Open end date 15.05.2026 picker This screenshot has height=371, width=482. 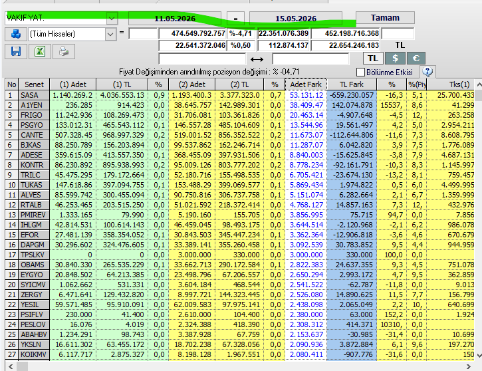296,19
